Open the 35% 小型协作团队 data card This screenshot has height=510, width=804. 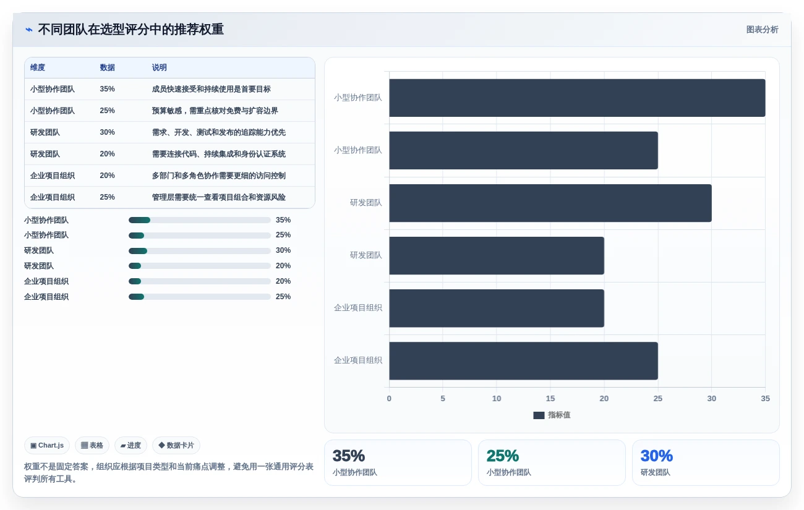[x=398, y=462]
